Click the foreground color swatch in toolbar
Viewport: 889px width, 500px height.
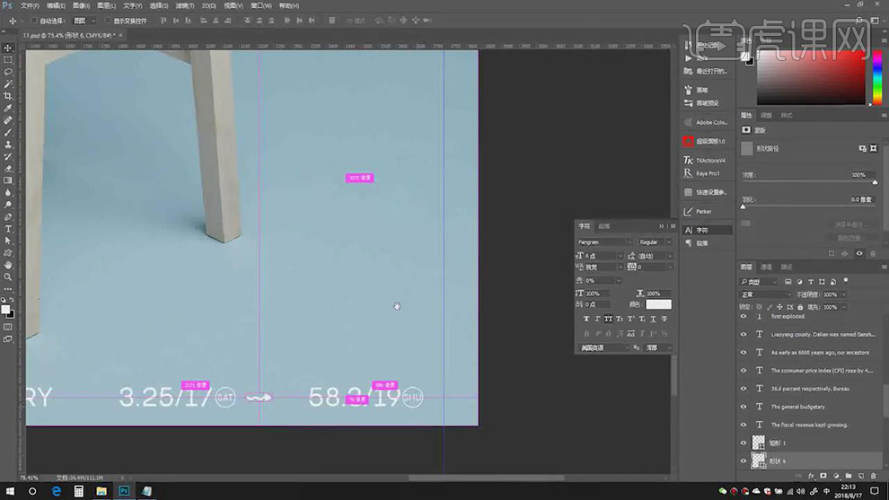point(5,310)
